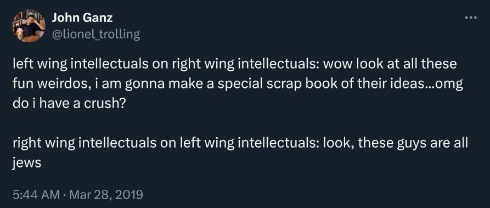Open the three-dot more options menu
Screen dimensions: 490x208
[x=471, y=18]
